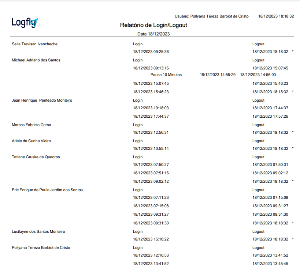Click the 'Pausa 10 Minutos' entry
Screen dimensions: 300x265
pyautogui.click(x=166, y=75)
